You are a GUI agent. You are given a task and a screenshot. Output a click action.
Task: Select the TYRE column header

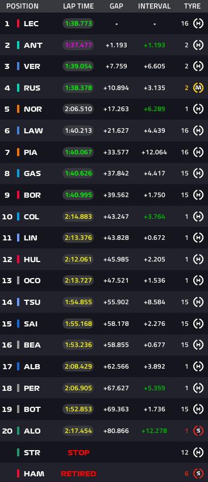point(192,6)
